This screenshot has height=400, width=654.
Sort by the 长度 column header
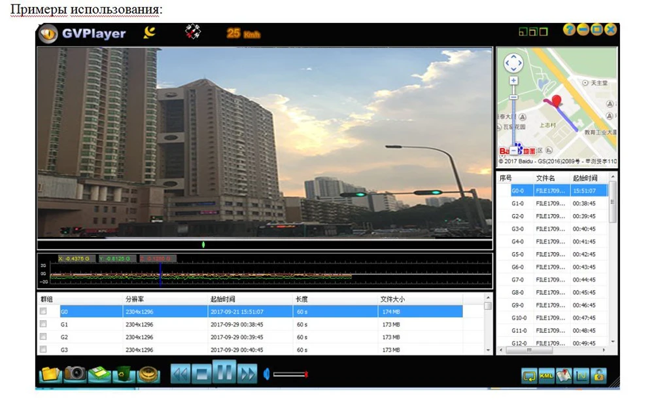[335, 299]
